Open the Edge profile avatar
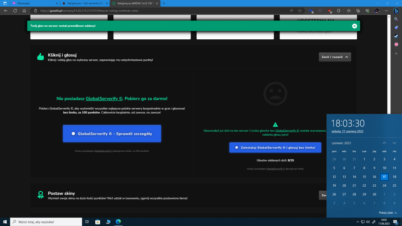Image resolution: width=402 pixels, height=226 pixels. (377, 11)
